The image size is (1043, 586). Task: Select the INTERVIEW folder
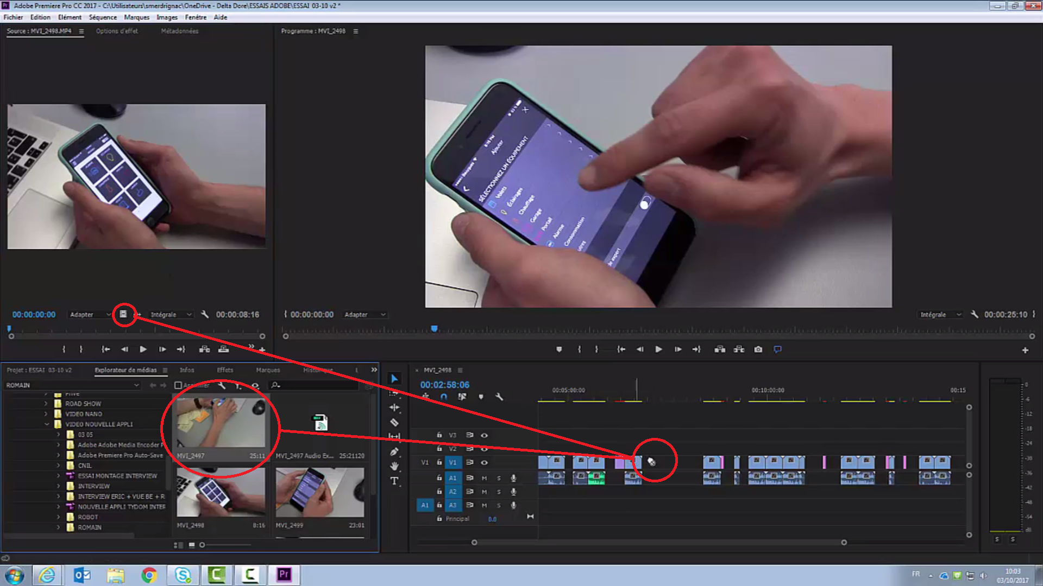(93, 486)
